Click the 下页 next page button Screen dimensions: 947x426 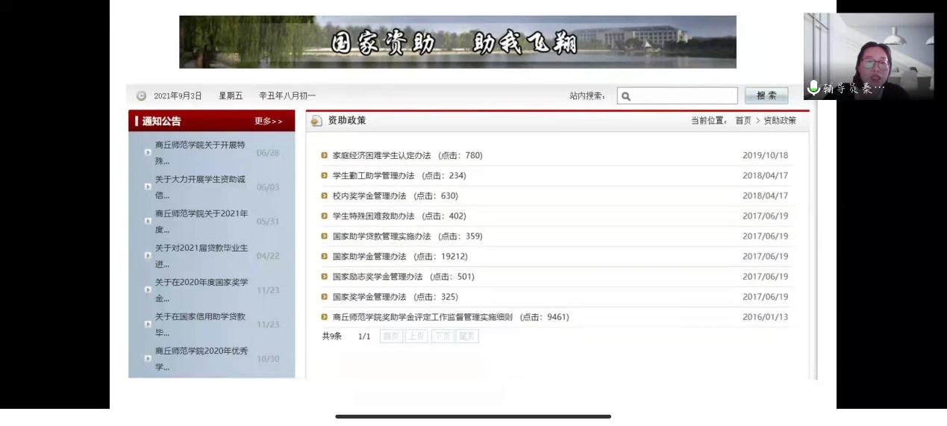[442, 336]
